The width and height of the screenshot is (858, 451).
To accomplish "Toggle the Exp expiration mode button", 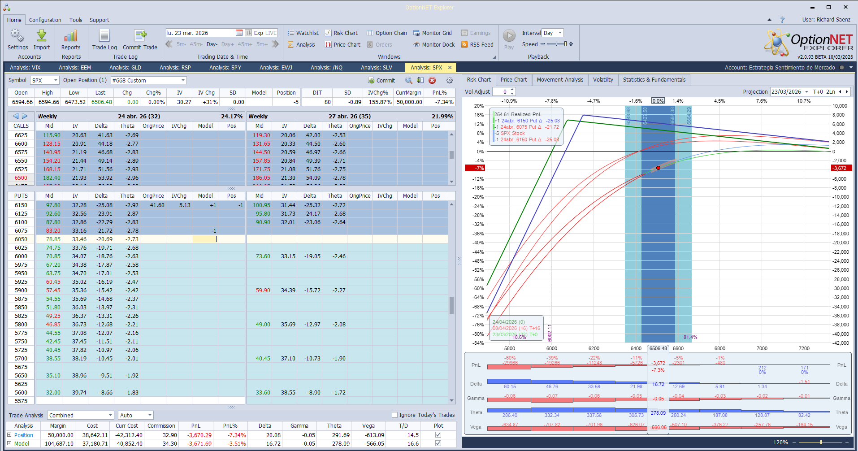I will click(259, 33).
